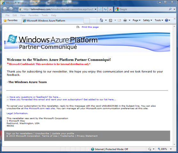
Task: Click the Back navigation button
Action: tap(5, 9)
